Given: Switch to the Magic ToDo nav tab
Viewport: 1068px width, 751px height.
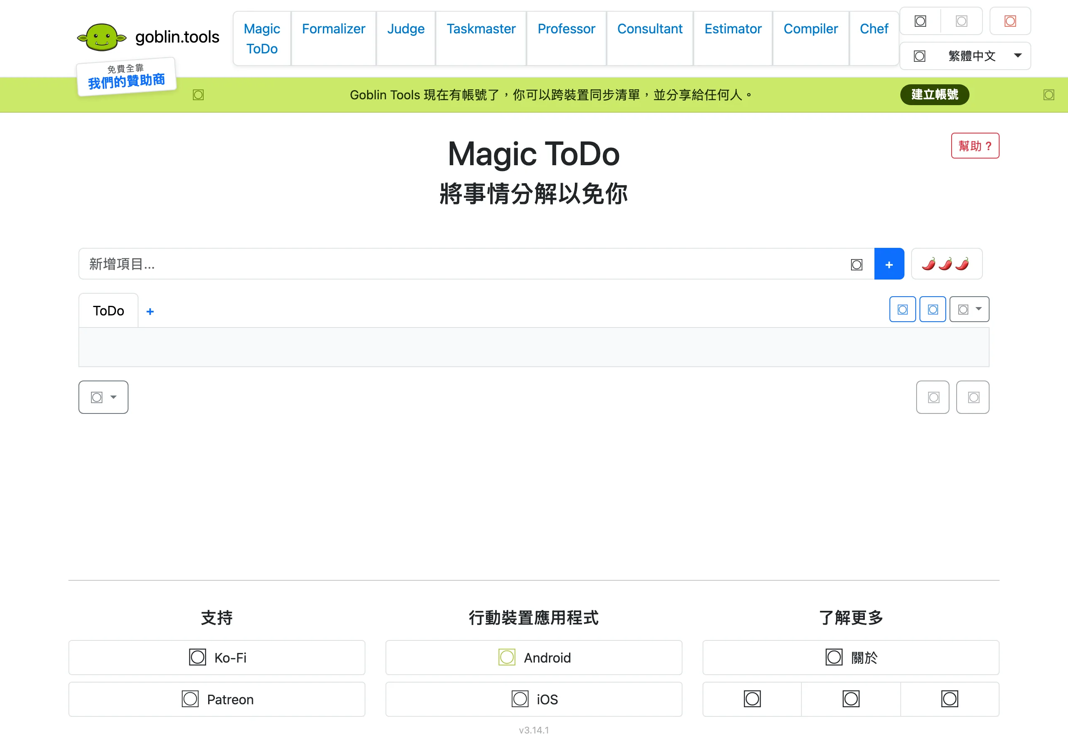Looking at the screenshot, I should (x=262, y=39).
